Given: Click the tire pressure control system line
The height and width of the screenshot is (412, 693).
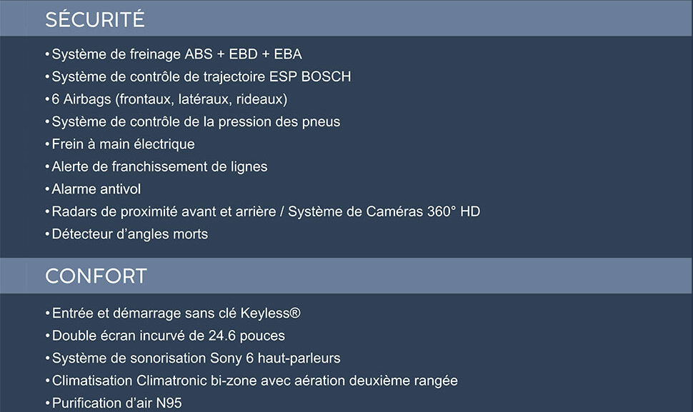Looking at the screenshot, I should (196, 121).
